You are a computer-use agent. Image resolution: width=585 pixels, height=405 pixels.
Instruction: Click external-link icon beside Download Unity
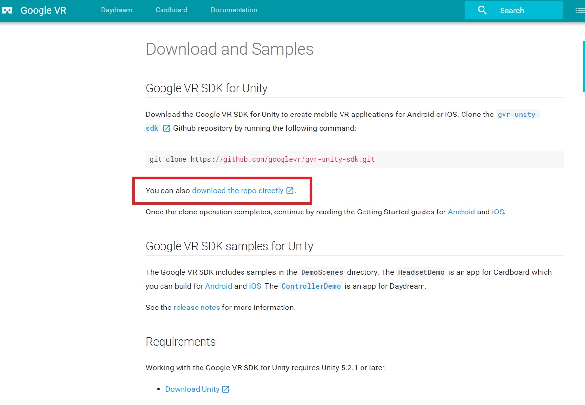(226, 389)
